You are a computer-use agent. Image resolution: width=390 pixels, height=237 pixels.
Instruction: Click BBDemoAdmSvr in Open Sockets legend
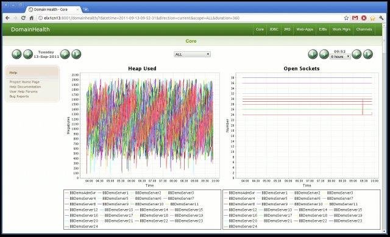(242, 193)
